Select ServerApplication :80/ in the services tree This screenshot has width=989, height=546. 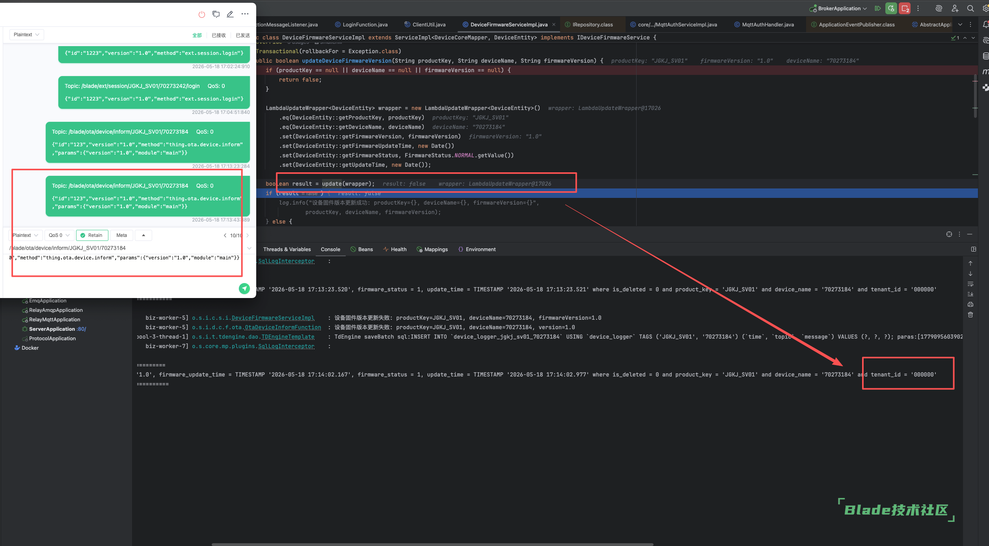tap(54, 329)
